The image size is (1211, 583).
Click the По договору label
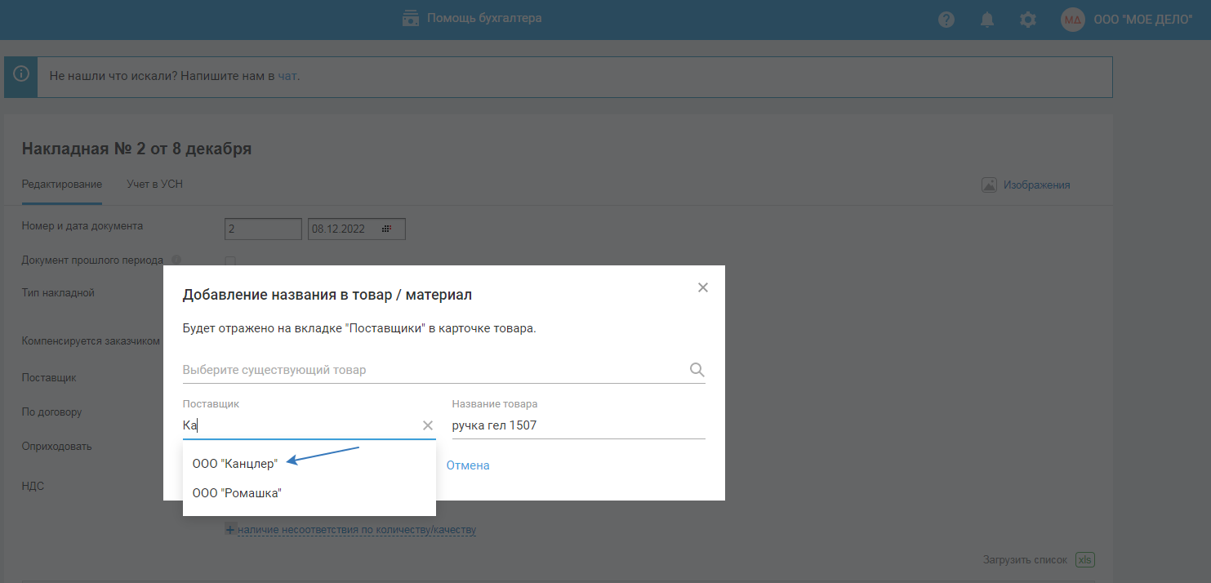click(51, 412)
